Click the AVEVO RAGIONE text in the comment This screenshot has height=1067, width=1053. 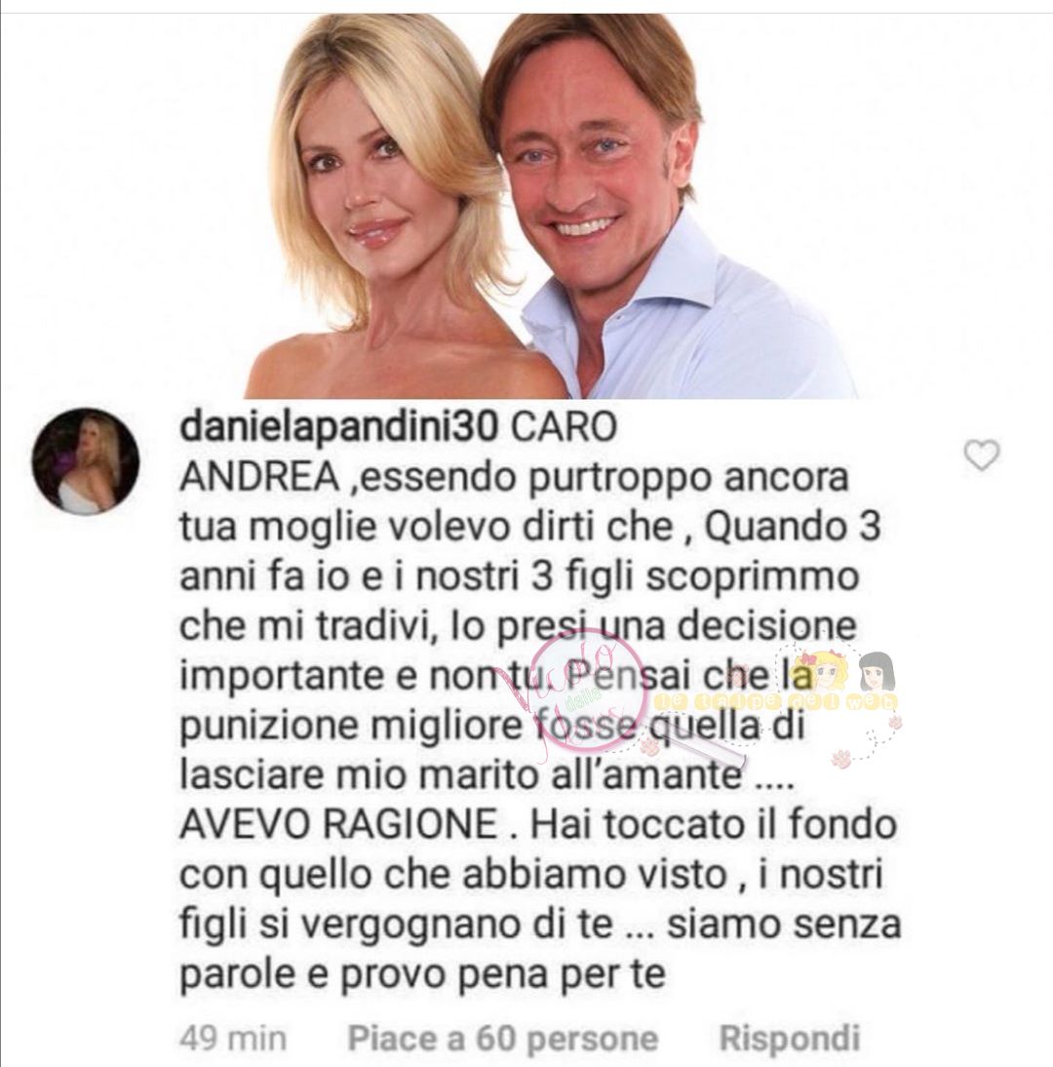[x=338, y=824]
